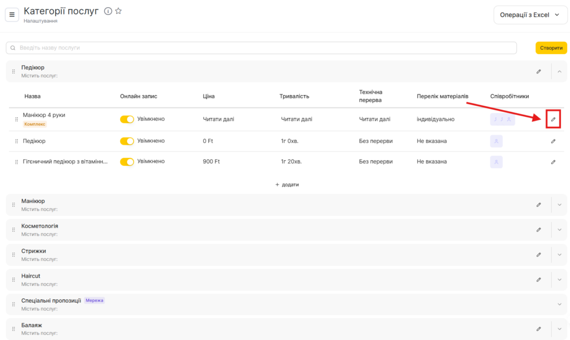570x340 pixels.
Task: Disable online booking for Манікюр 4 руки
Action: point(127,119)
